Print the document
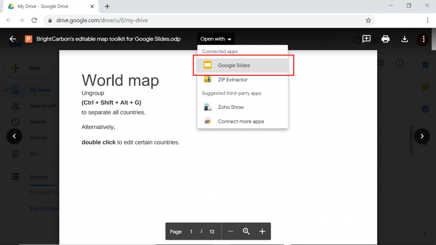Image resolution: width=436 pixels, height=245 pixels. (385, 39)
